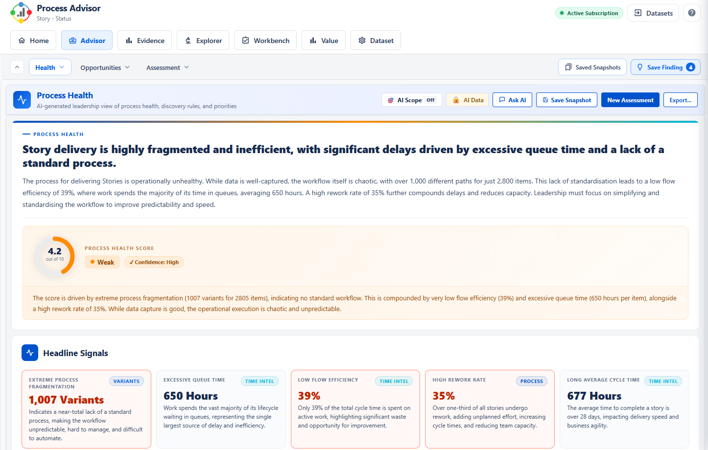Click the Process Health title link
Image resolution: width=708 pixels, height=450 pixels.
tap(65, 95)
